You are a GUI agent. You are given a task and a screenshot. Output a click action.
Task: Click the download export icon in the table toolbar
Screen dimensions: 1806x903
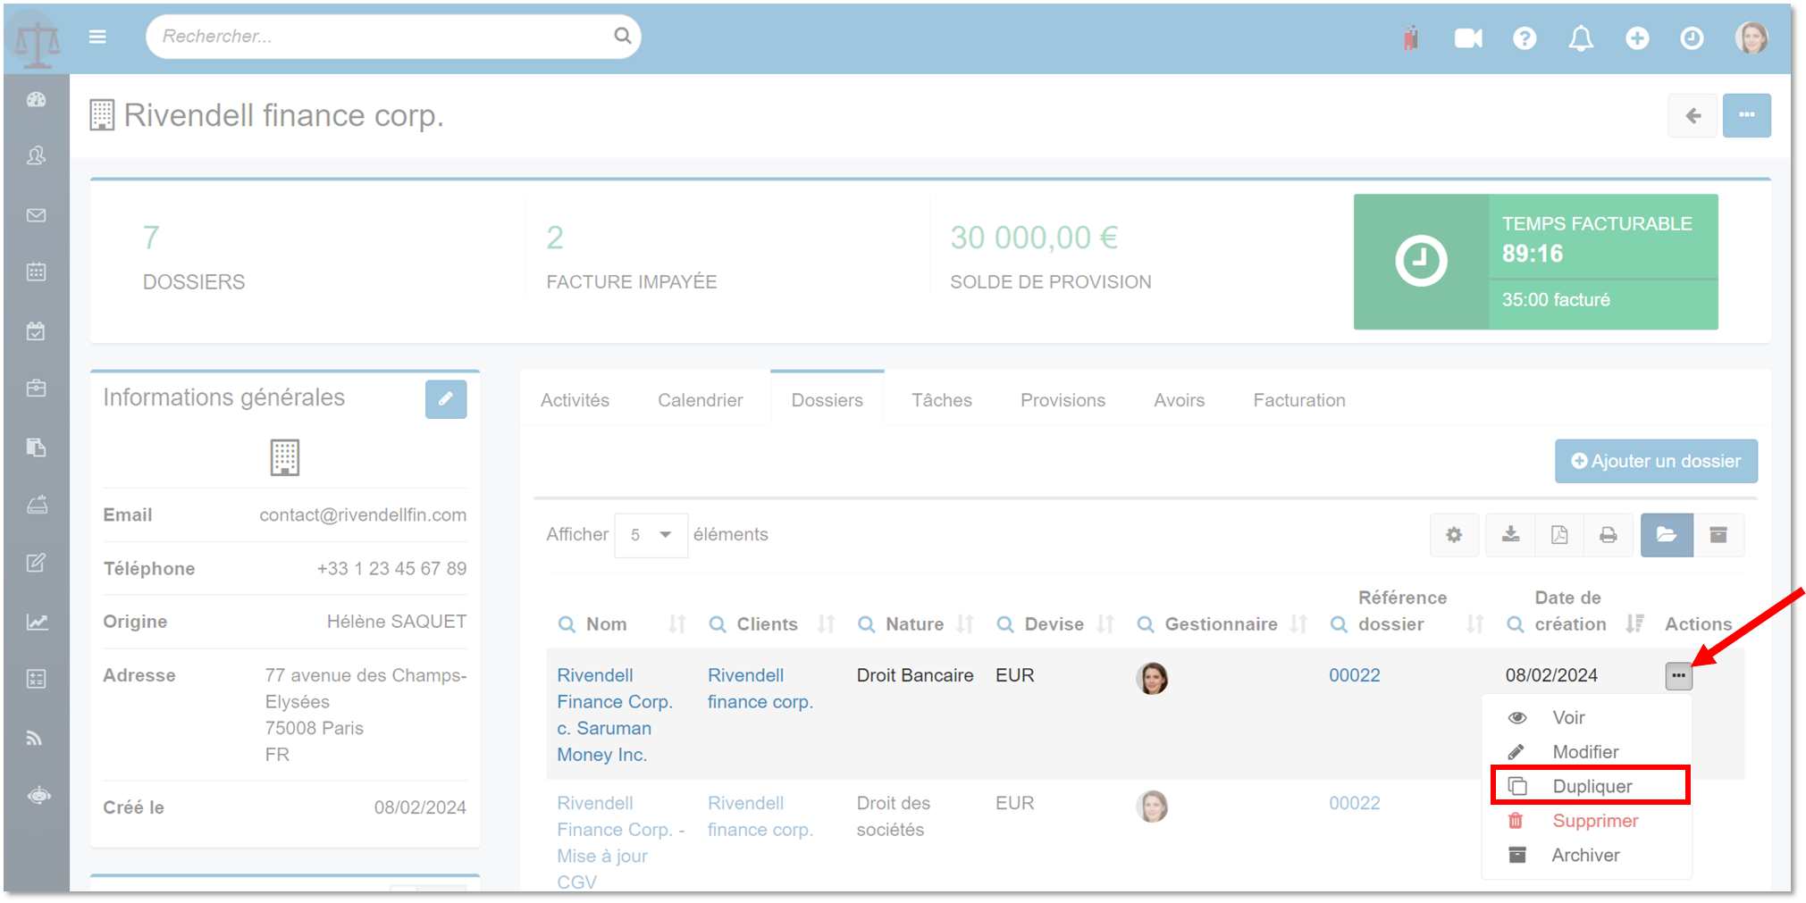click(1510, 535)
